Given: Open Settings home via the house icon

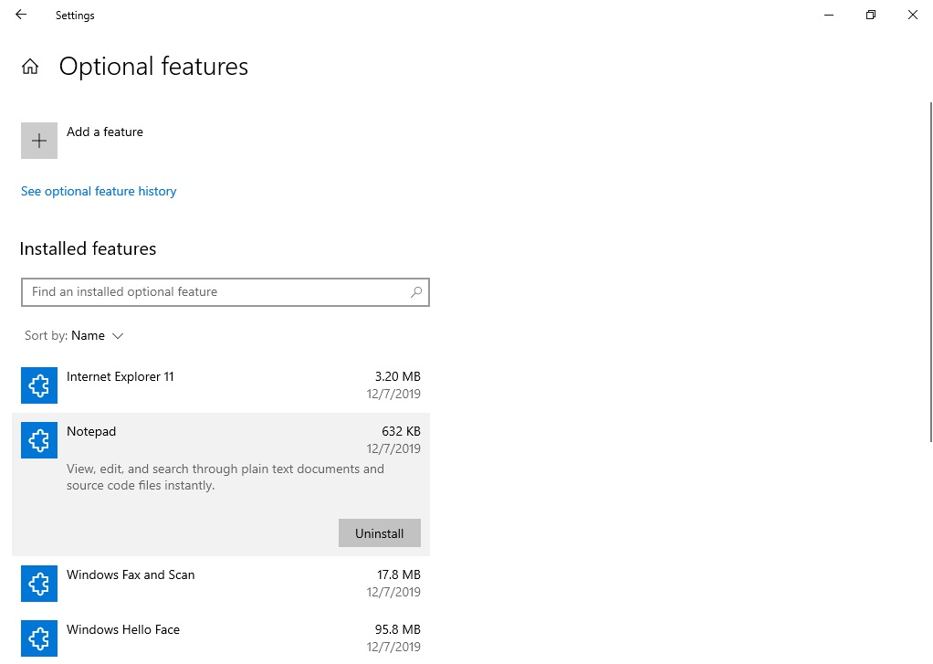Looking at the screenshot, I should tap(30, 66).
